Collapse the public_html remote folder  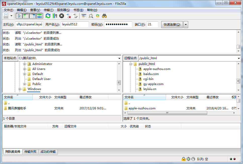pyautogui.click(x=131, y=64)
